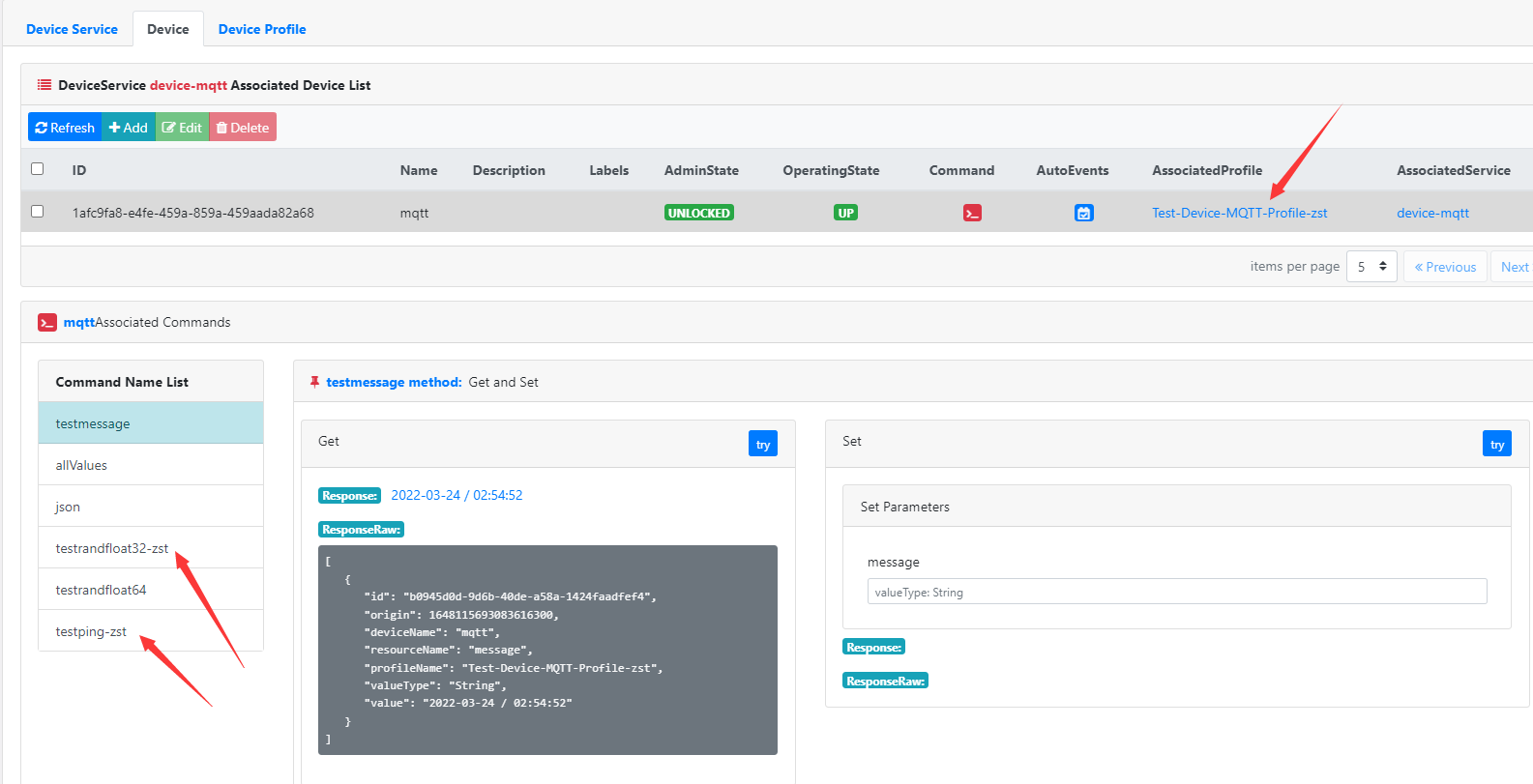Open the Device Profile tab
Screen dimensions: 1533x784
(262, 29)
